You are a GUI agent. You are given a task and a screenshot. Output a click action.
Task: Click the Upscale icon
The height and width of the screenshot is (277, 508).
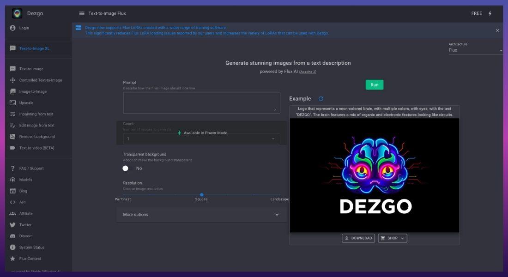point(12,102)
